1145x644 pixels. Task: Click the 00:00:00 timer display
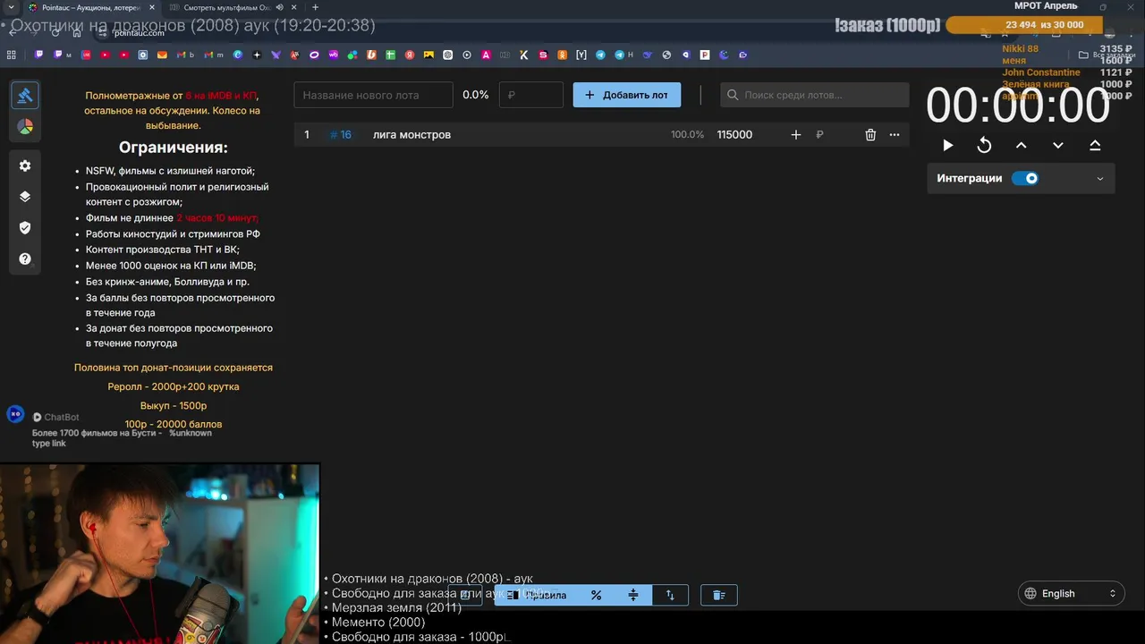coord(1018,106)
